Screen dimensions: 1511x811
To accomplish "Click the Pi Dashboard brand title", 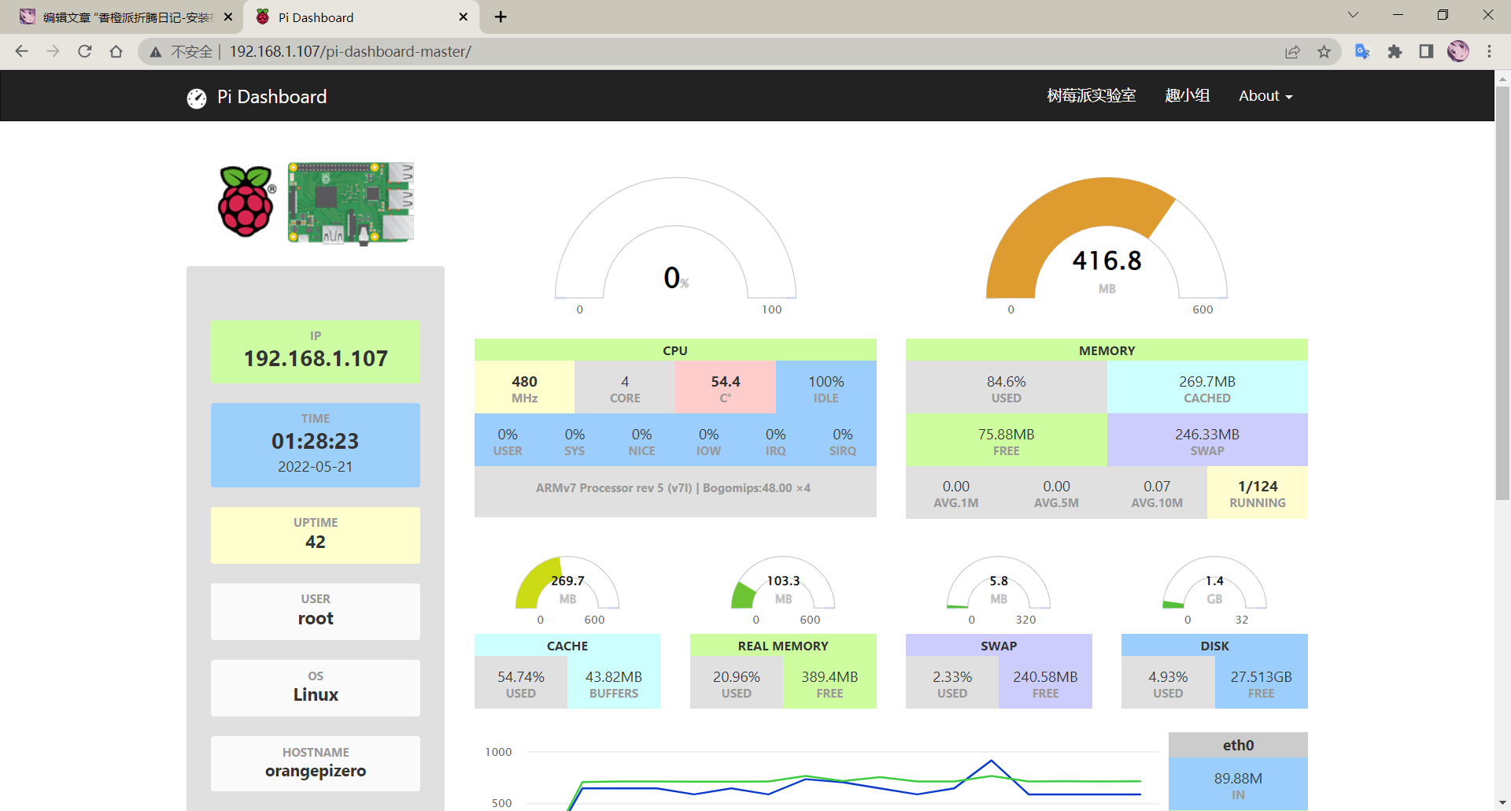I will click(x=272, y=97).
